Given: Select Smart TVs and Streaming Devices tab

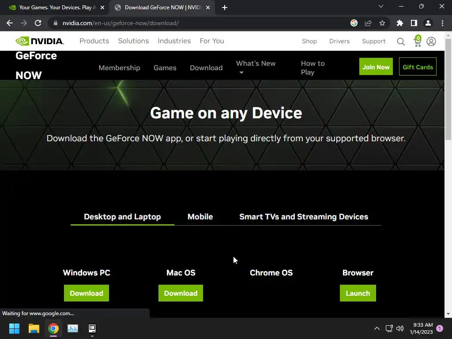Looking at the screenshot, I should pyautogui.click(x=304, y=217).
